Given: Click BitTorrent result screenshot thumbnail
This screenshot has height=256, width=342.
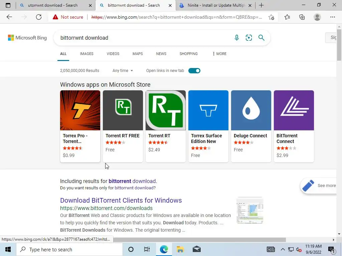Looking at the screenshot, I should [x=250, y=210].
